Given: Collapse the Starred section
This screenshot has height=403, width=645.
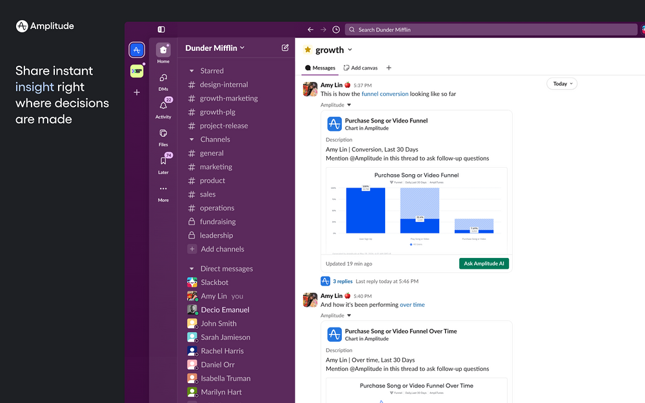Looking at the screenshot, I should tap(192, 71).
